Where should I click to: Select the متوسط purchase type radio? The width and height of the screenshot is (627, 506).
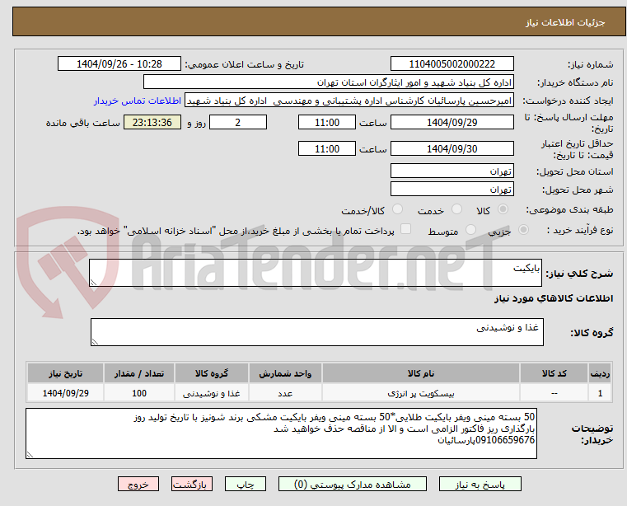(x=471, y=230)
